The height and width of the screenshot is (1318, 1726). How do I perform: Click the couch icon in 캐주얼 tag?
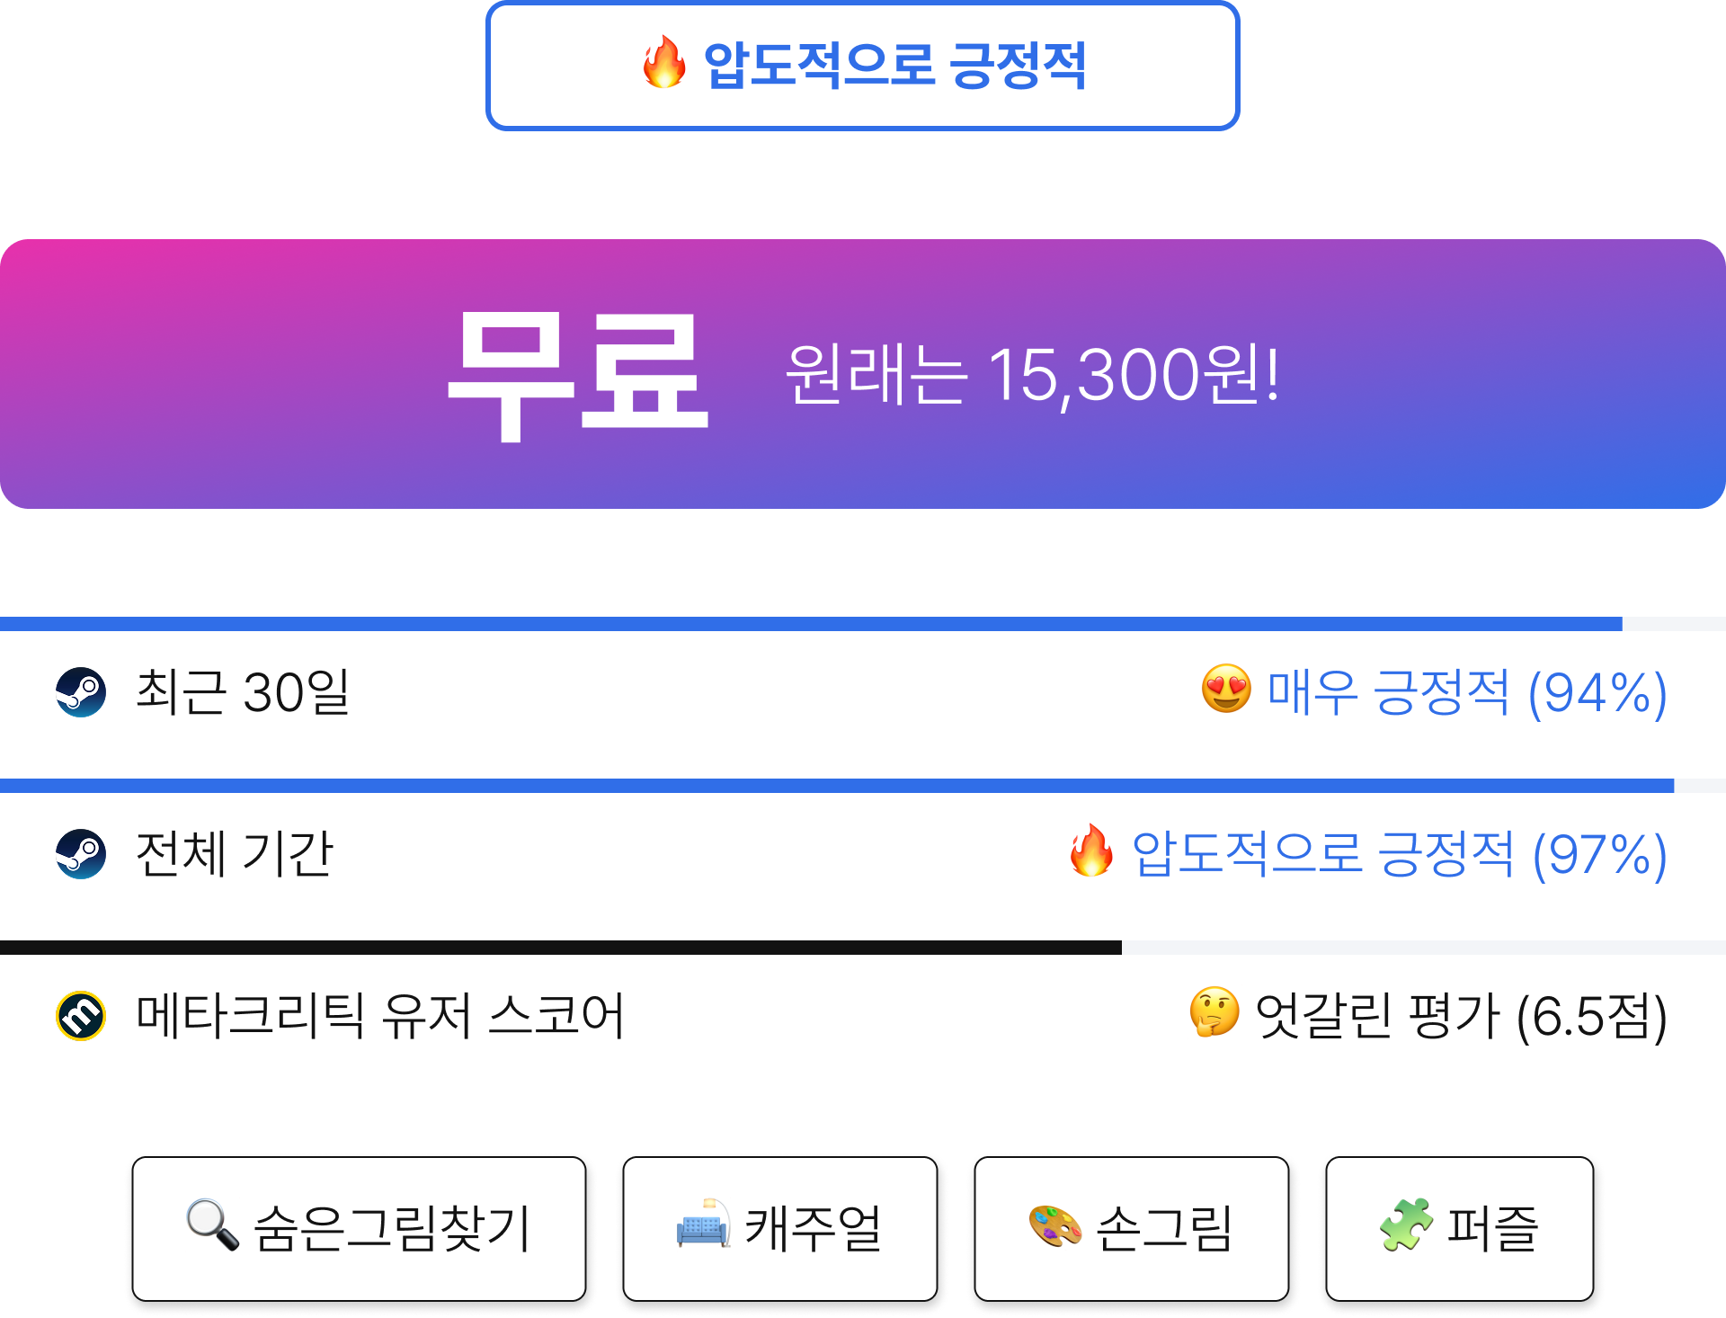point(703,1224)
